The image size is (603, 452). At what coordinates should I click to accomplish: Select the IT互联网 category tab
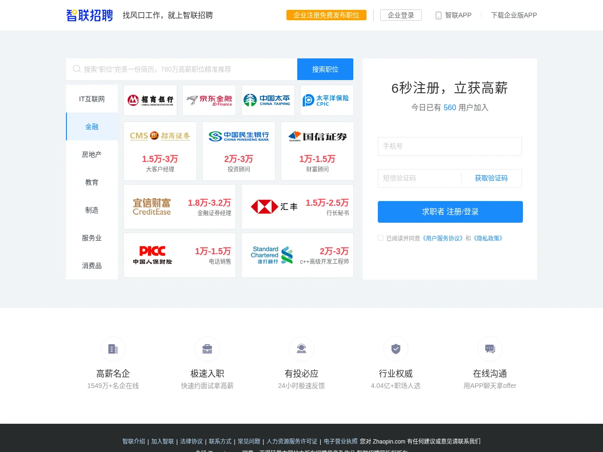92,99
